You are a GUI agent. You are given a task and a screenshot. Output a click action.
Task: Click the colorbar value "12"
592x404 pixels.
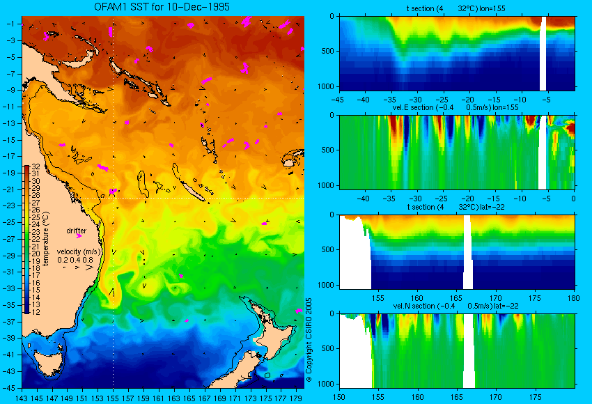pyautogui.click(x=36, y=312)
